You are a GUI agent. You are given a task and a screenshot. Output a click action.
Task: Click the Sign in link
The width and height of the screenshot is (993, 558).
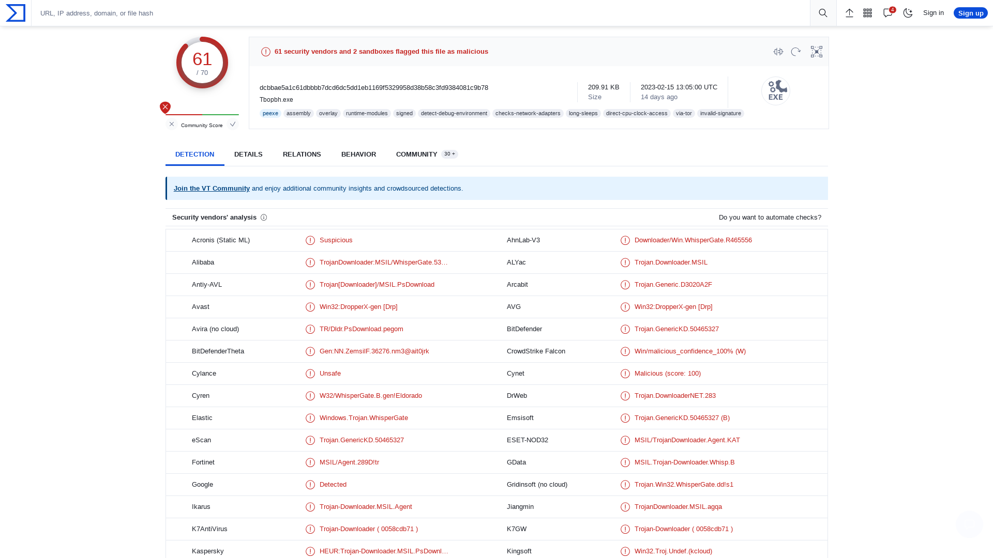click(x=933, y=13)
